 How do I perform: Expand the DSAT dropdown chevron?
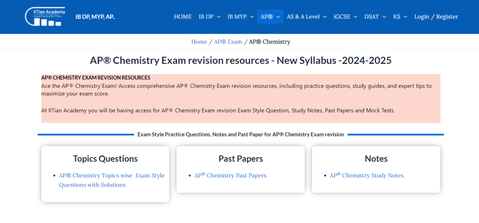384,17
